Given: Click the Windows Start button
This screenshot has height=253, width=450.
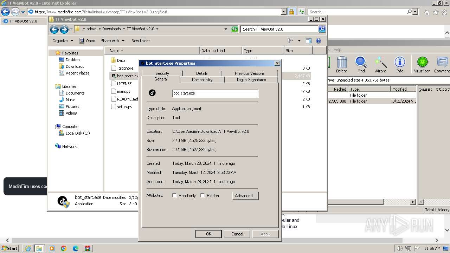Looking at the screenshot, I should point(10,248).
